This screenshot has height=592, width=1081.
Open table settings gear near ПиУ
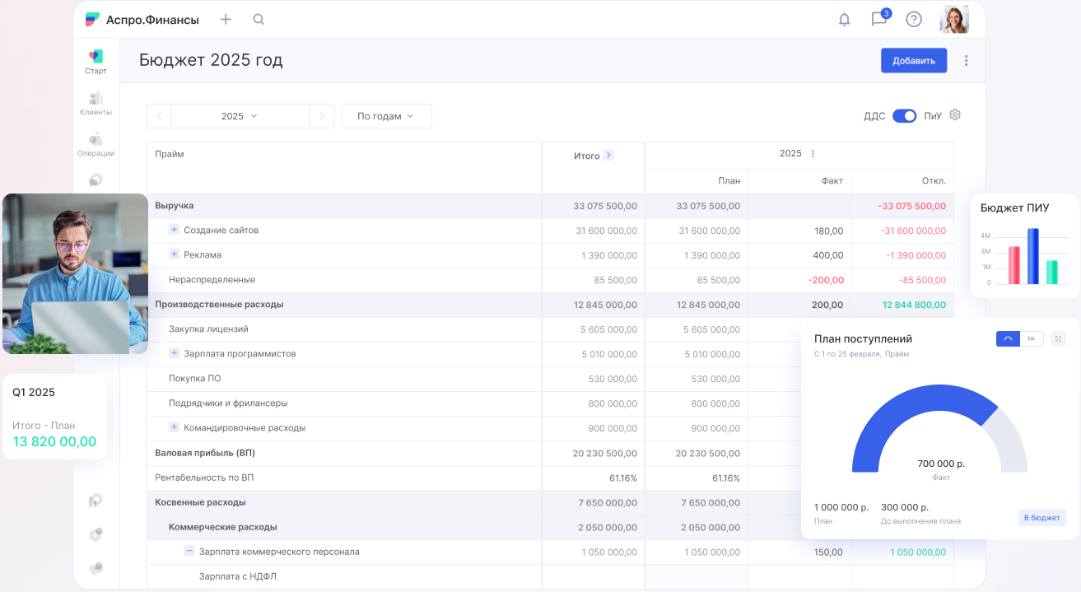click(955, 115)
